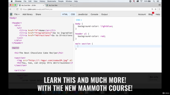Click the '#ingredients' href line

(46, 33)
